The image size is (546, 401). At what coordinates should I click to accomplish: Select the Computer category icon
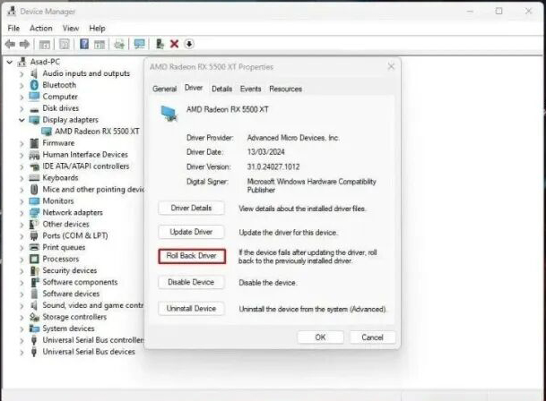(34, 97)
